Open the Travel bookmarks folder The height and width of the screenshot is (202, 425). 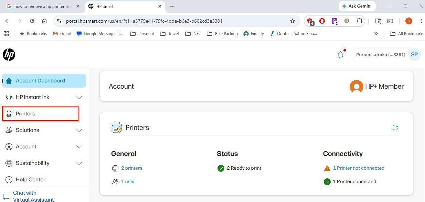(169, 34)
